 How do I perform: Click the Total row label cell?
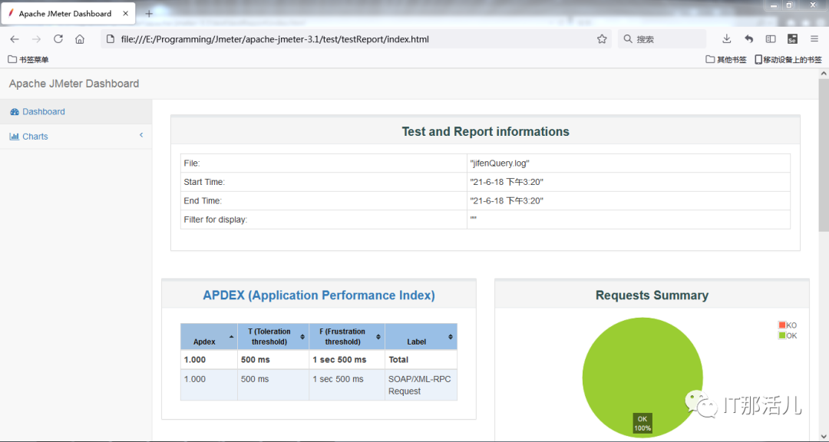(421, 360)
